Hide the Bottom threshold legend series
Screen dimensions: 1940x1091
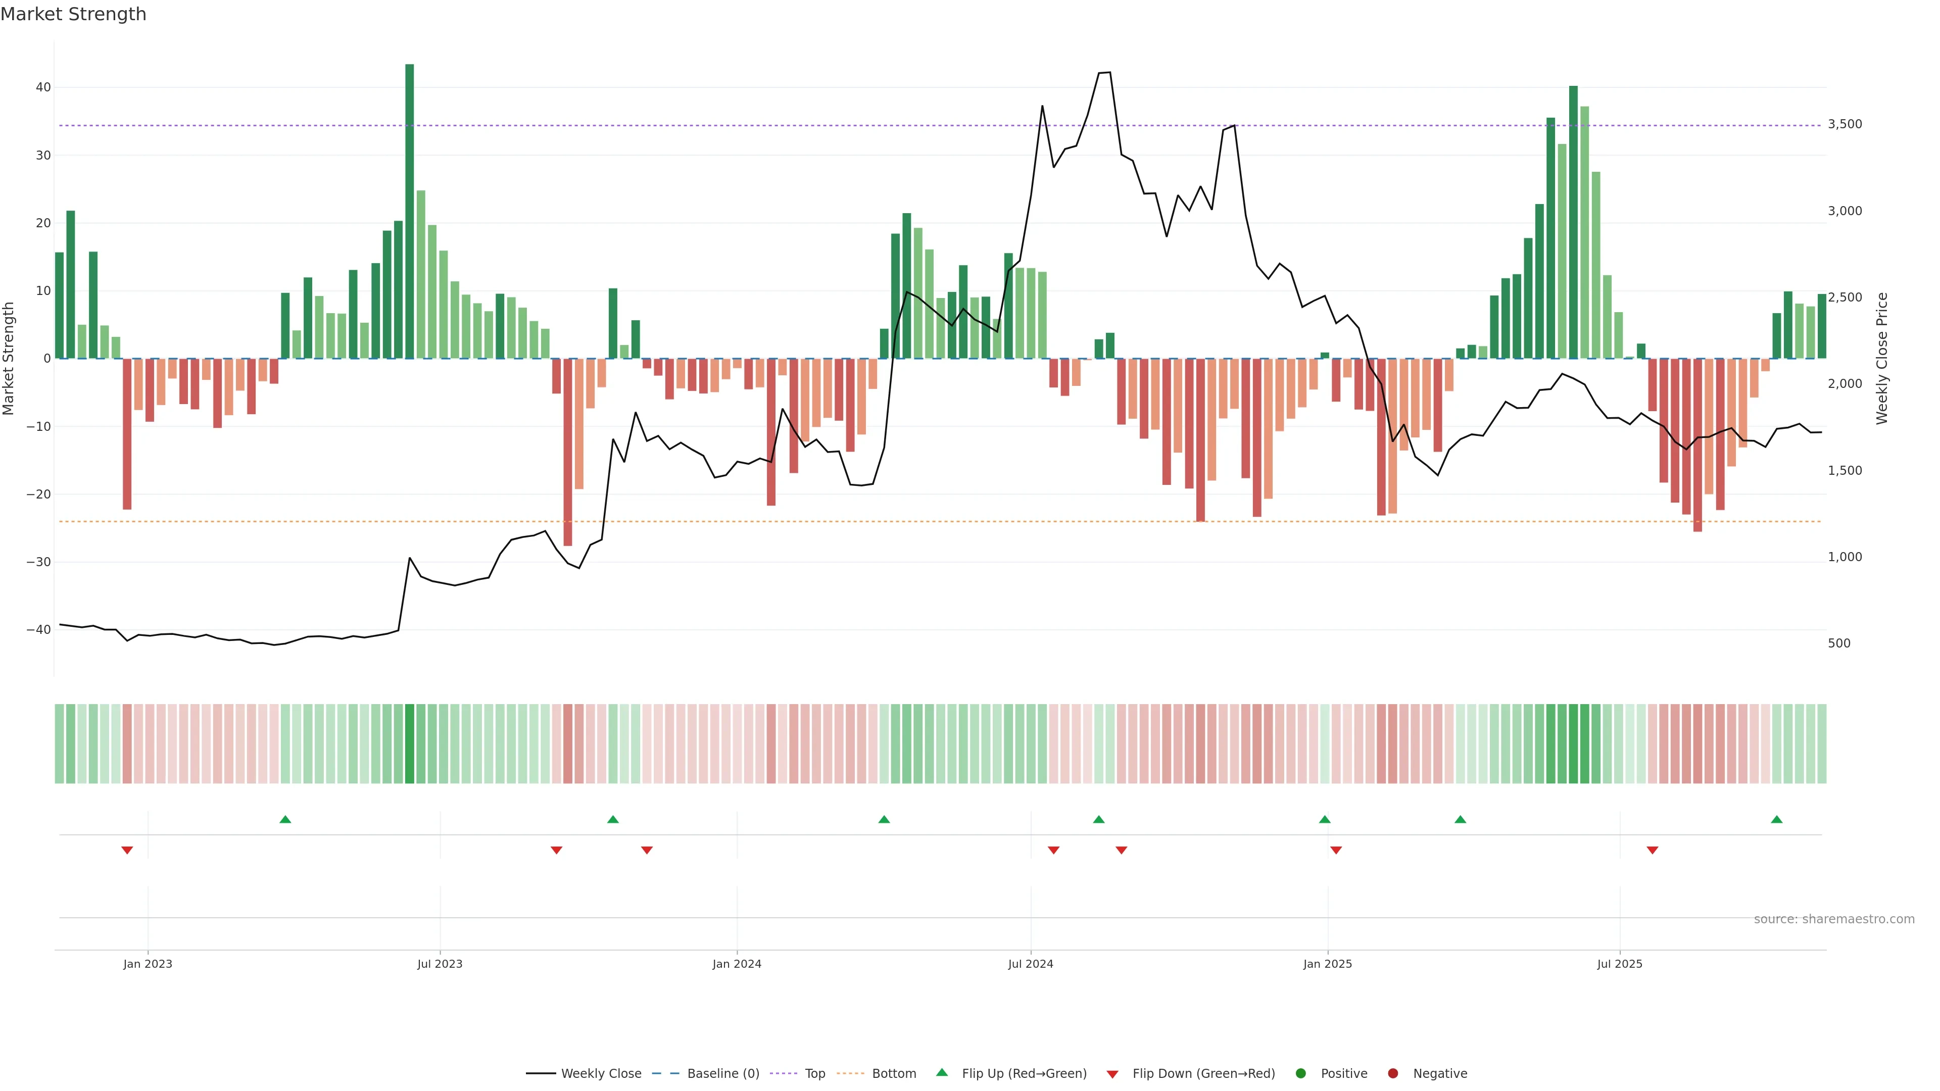(x=893, y=1073)
